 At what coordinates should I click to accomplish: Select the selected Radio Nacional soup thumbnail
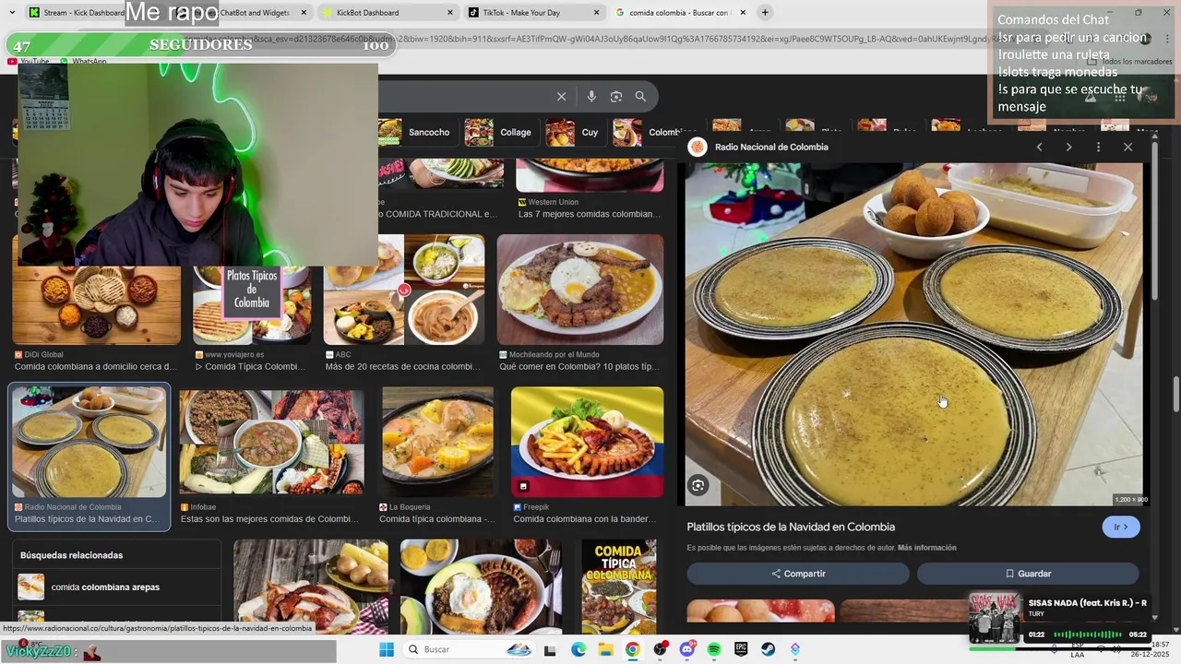pos(89,442)
